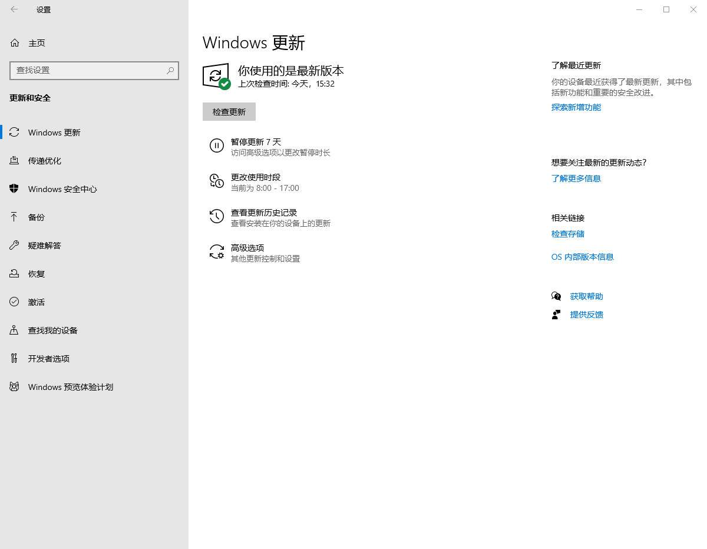This screenshot has width=707, height=549.
Task: Open the 主页 home page
Action: [94, 43]
